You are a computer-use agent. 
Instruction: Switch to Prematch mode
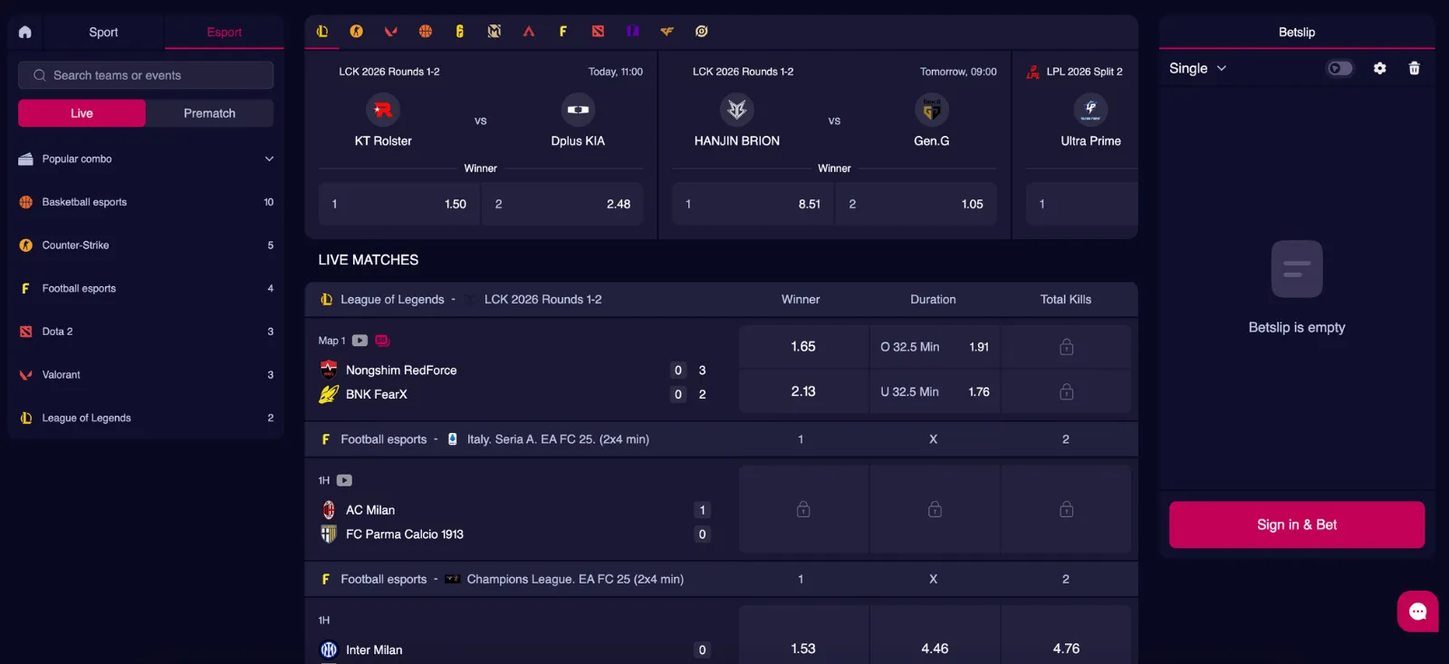[x=209, y=113]
